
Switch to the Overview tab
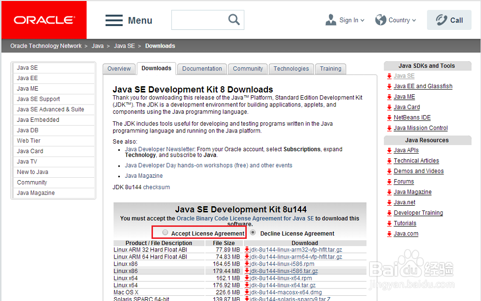119,69
